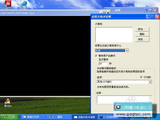Click the 画图 window title bar
The width and height of the screenshot is (160, 120).
coord(127,10)
